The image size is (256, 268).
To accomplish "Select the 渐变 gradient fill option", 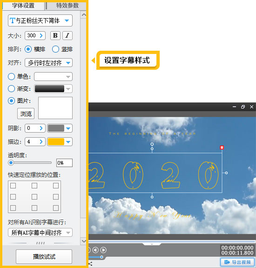I will click(x=11, y=89).
